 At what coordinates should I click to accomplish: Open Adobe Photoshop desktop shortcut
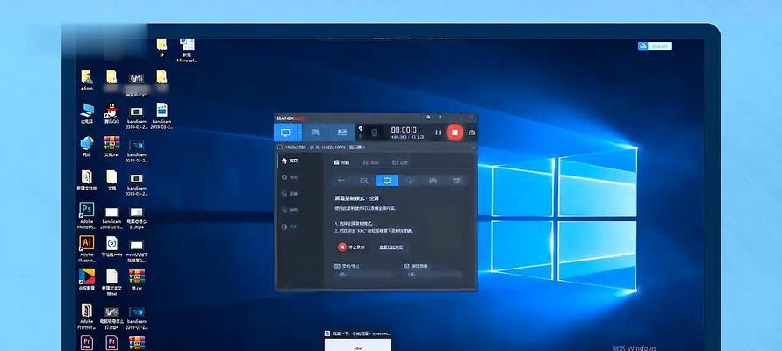coord(87,211)
